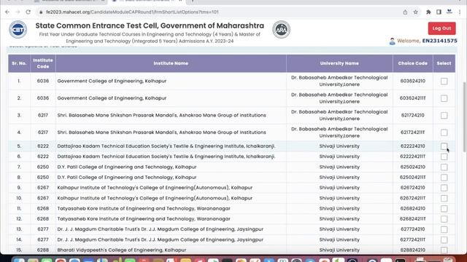The width and height of the screenshot is (467, 262).
Task: Click the page title State Common Entrance Test Cell
Action: [150, 25]
